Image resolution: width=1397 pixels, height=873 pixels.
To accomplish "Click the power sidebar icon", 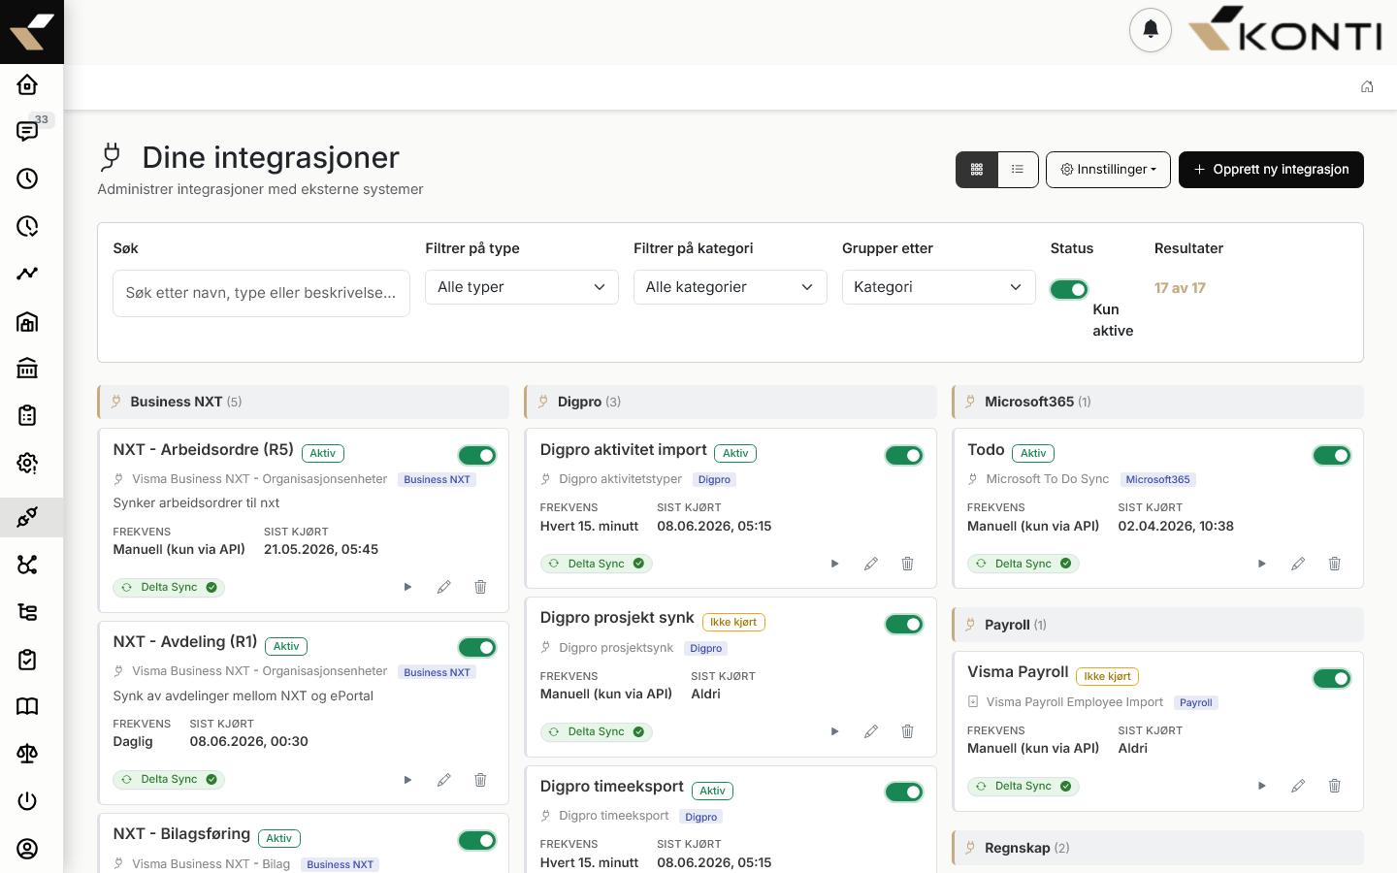I will tap(27, 801).
